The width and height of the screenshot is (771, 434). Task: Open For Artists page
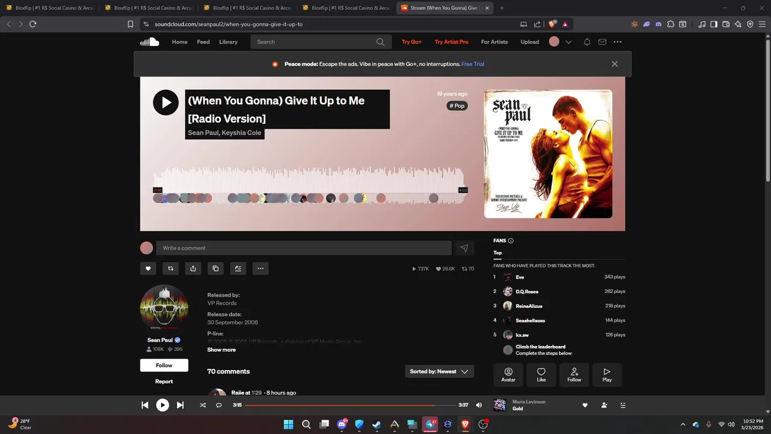494,42
